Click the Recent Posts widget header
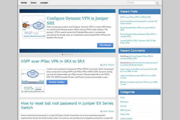Image resolution: width=180 pixels, height=120 pixels. click(139, 12)
